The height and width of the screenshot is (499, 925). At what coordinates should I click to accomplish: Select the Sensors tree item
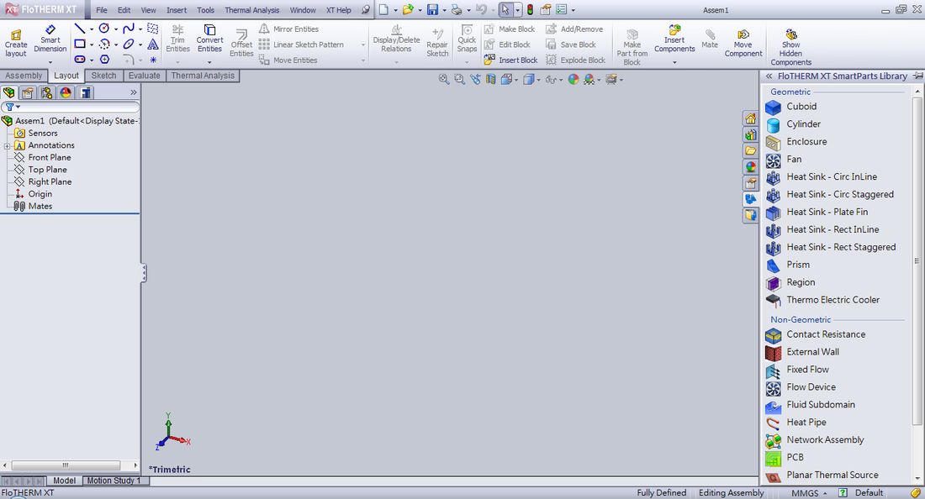pyautogui.click(x=36, y=133)
